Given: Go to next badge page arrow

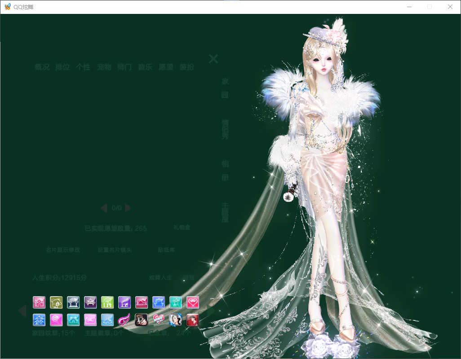Looking at the screenshot, I should (211, 311).
